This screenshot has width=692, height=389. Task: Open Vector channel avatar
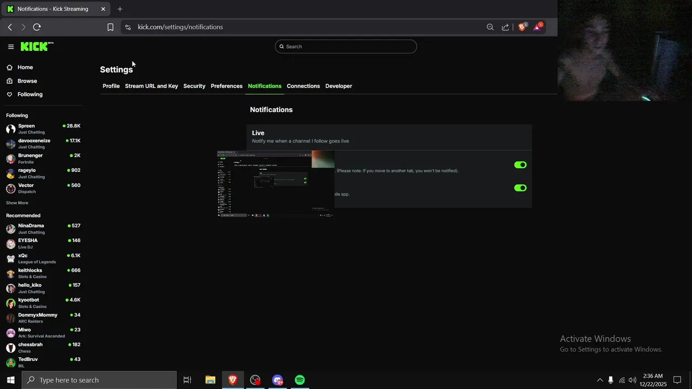(x=11, y=189)
